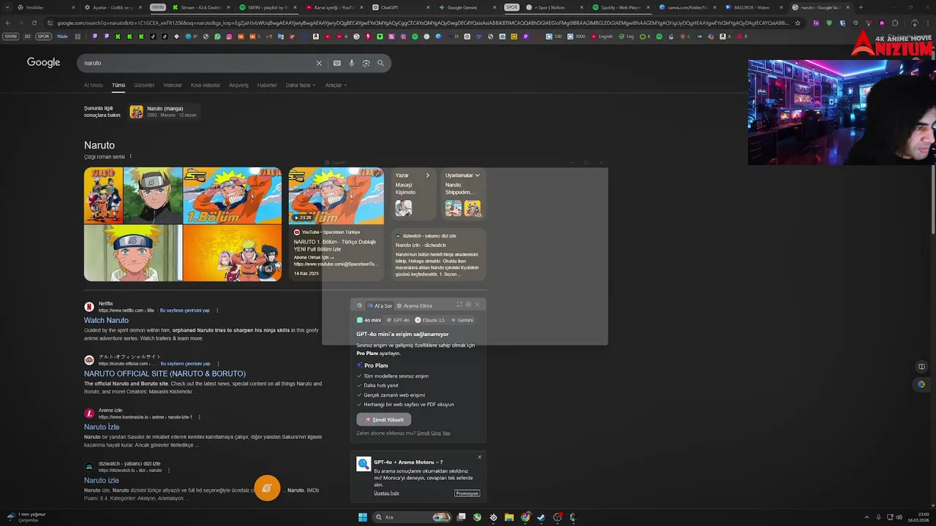Screen dimensions: 936x526
Task: Open options next to Çizgi roman serisi
Action: point(131,156)
